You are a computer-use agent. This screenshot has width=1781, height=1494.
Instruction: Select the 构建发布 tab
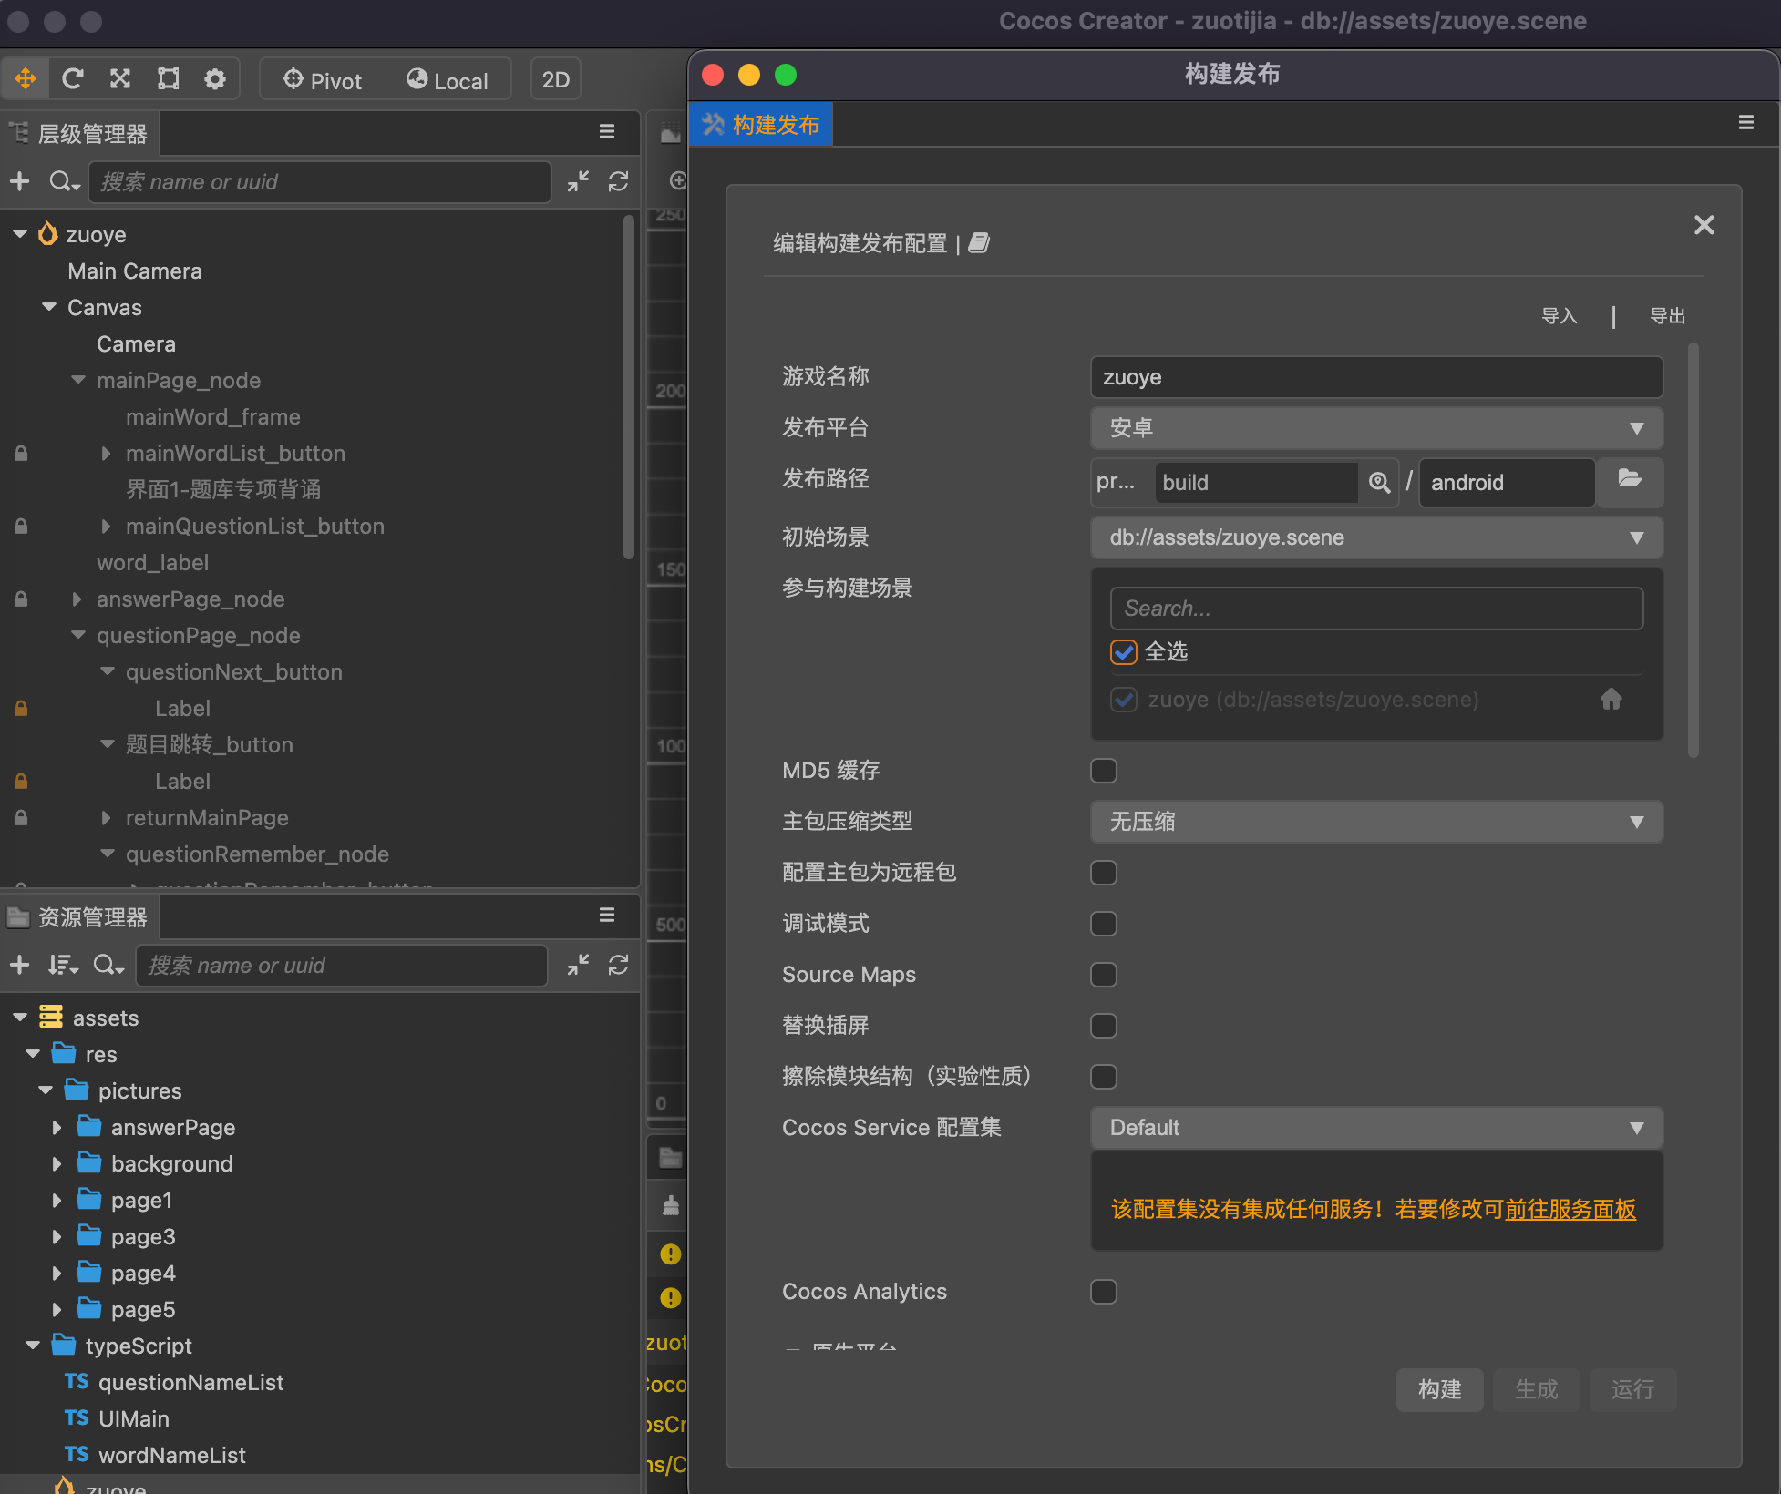tap(761, 125)
